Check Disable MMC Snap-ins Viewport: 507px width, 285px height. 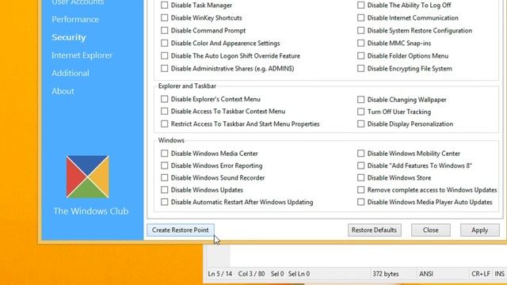(361, 43)
